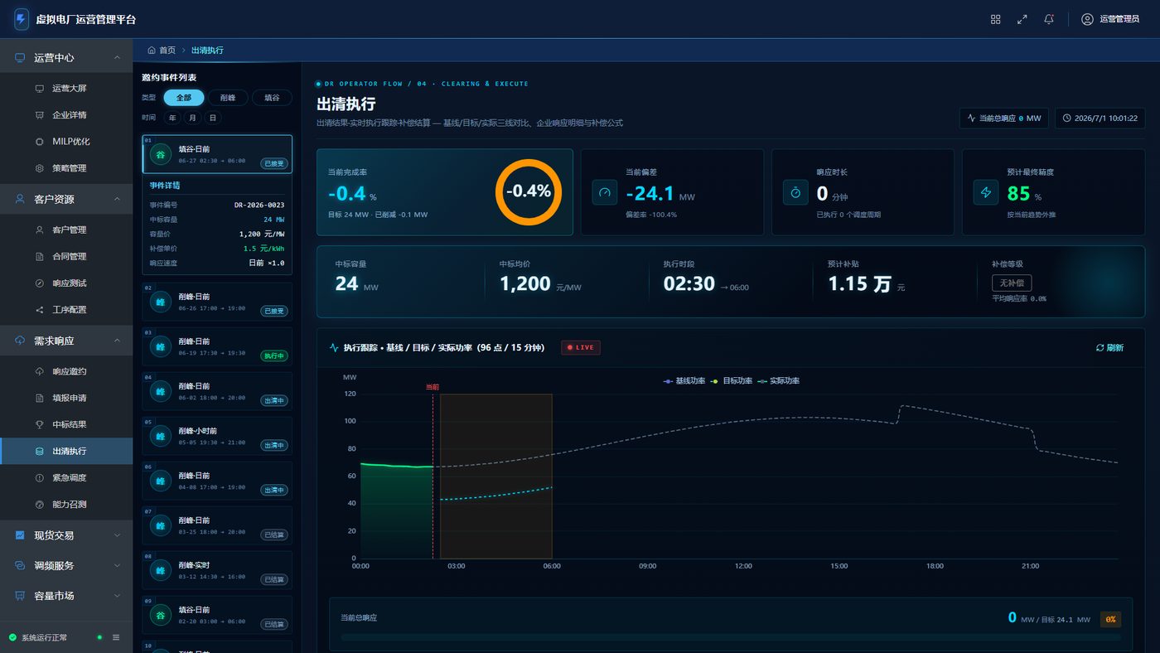Click the 中标结果 trophy icon

tap(39, 424)
